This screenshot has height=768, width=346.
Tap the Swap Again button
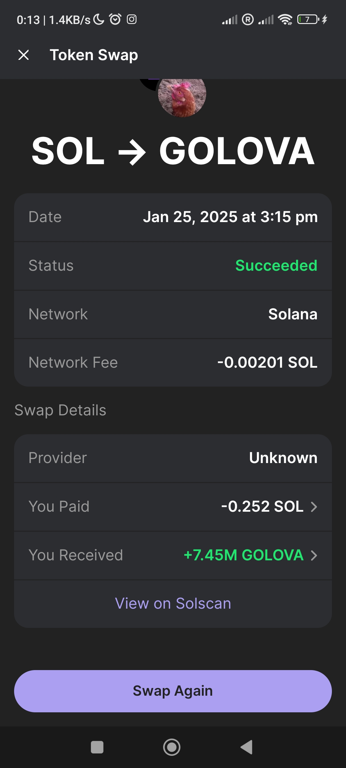pos(173,691)
